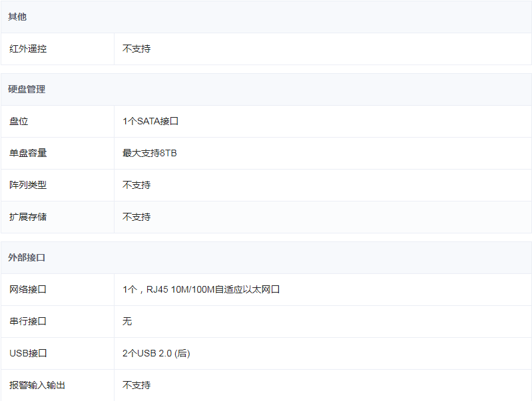The width and height of the screenshot is (532, 401).
Task: Click the 1个SATA接口 value
Action: 150,121
